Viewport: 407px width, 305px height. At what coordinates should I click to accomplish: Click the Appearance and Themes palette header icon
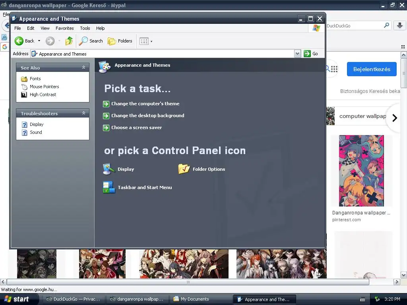105,66
